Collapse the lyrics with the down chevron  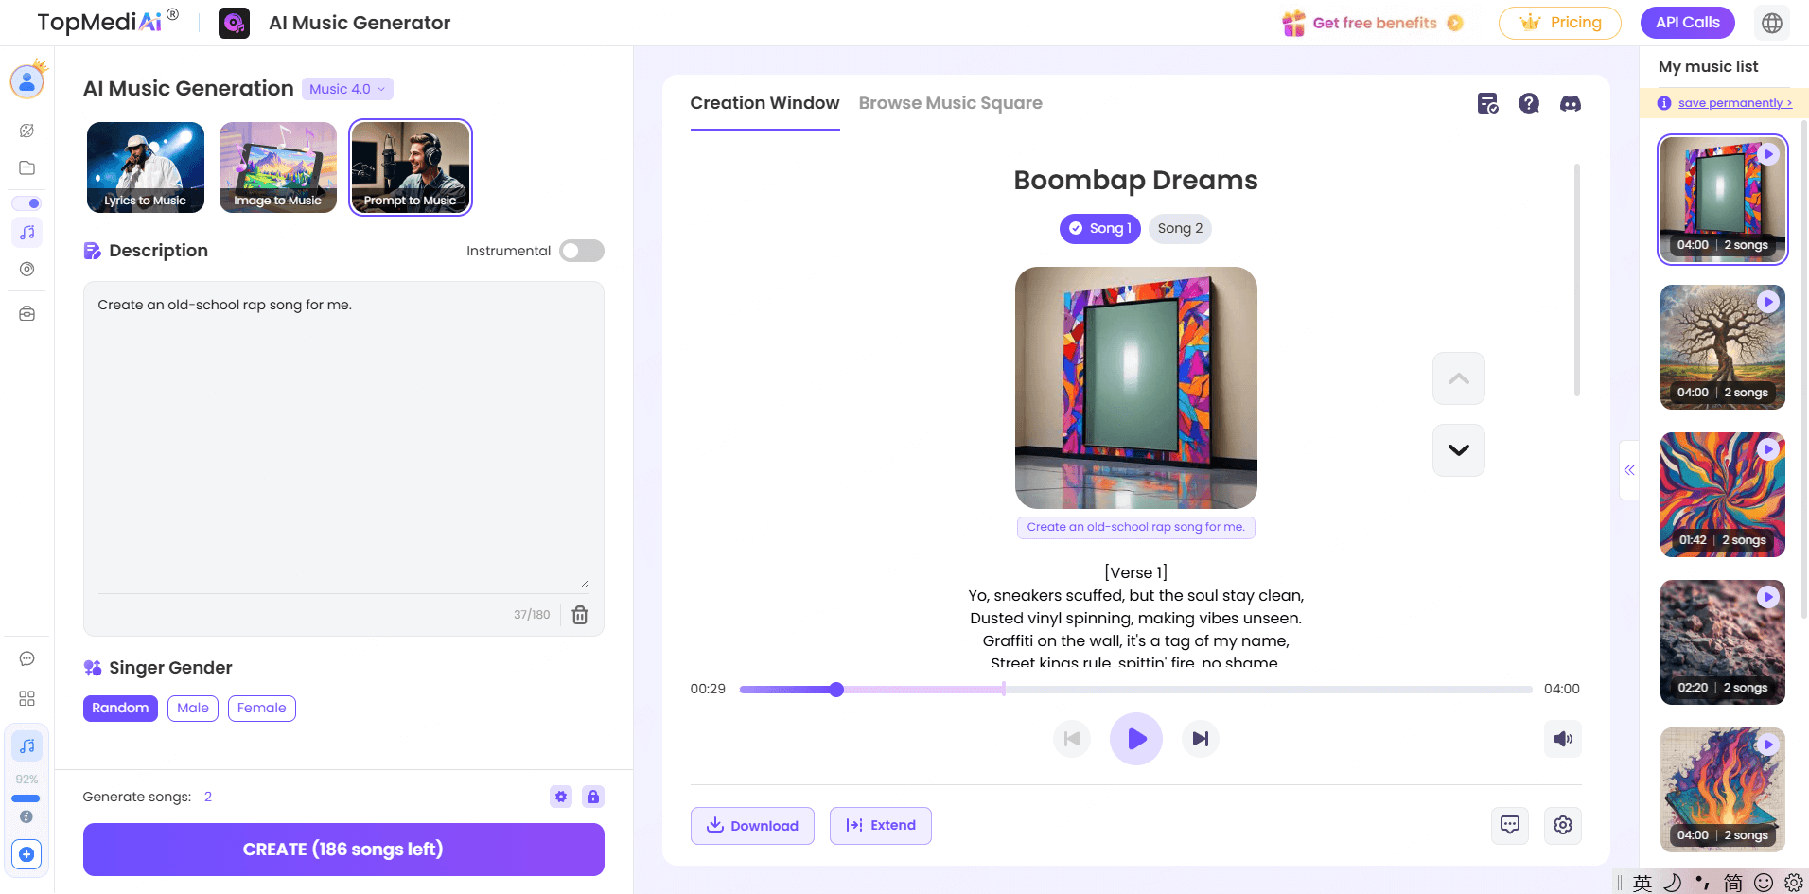click(x=1458, y=450)
